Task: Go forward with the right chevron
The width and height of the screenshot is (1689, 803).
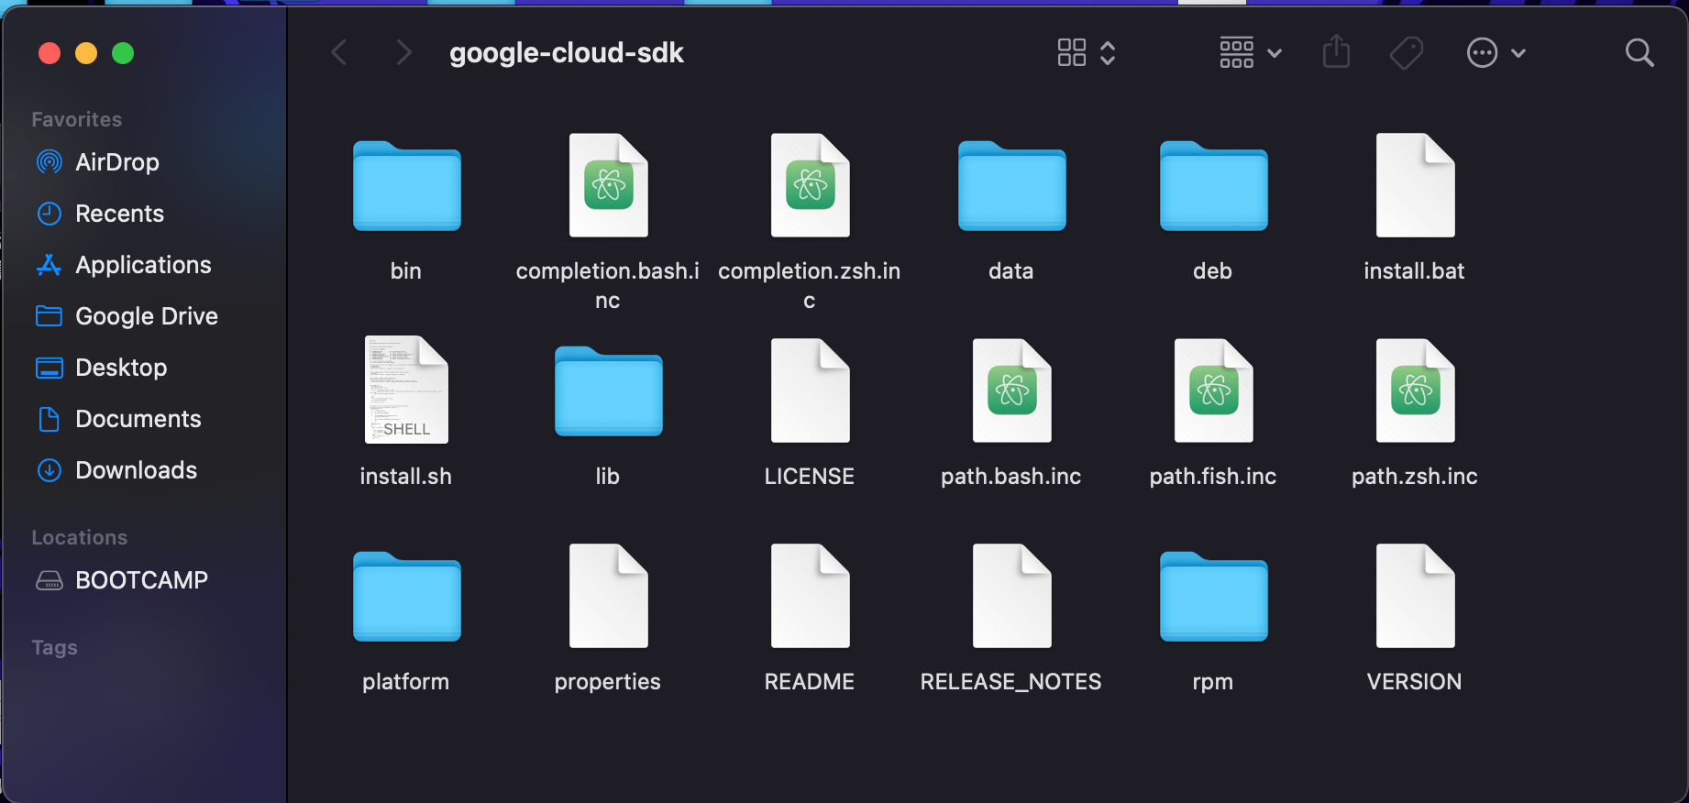Action: (403, 52)
